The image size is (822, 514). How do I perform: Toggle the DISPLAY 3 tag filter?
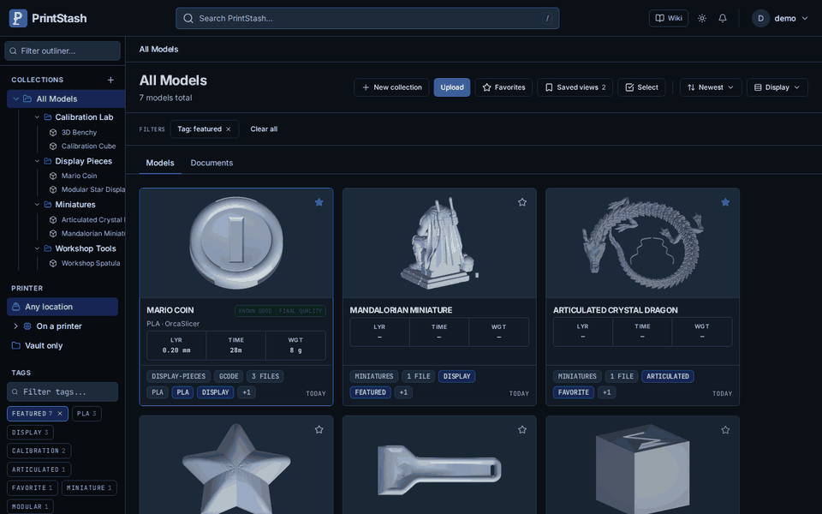[30, 432]
